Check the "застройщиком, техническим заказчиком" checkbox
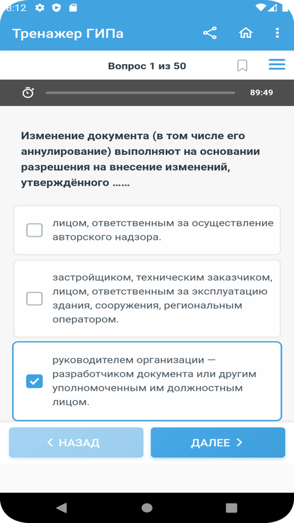 [35, 299]
